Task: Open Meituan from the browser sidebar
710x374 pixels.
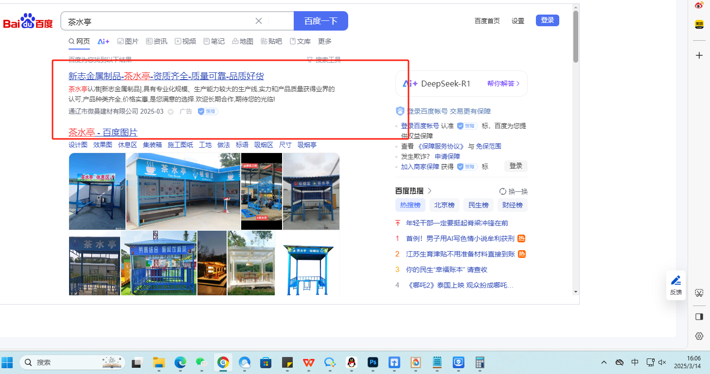Action: tap(699, 24)
